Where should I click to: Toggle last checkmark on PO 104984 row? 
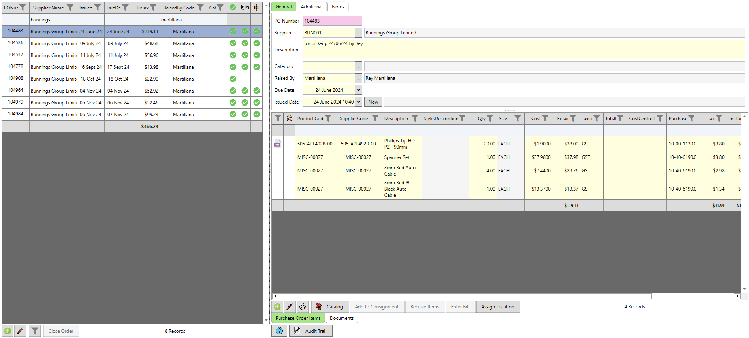[x=257, y=114]
